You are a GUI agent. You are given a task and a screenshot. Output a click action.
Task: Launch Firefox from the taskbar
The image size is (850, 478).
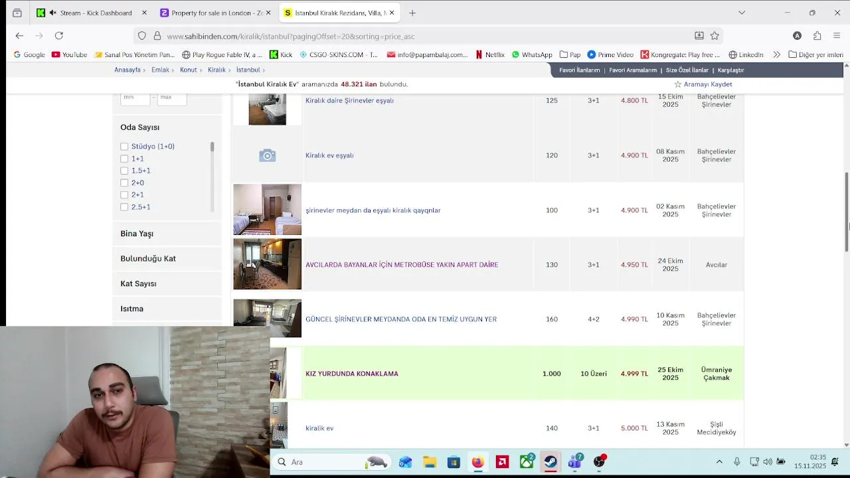pyautogui.click(x=477, y=462)
